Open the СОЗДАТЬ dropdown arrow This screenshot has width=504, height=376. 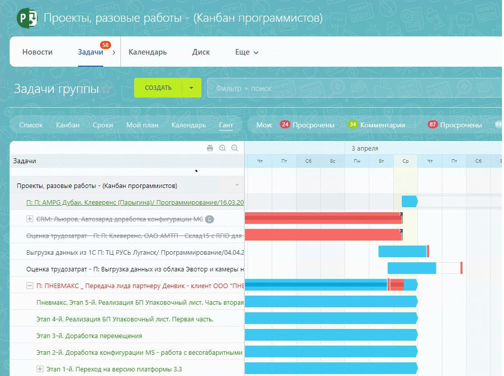(191, 87)
